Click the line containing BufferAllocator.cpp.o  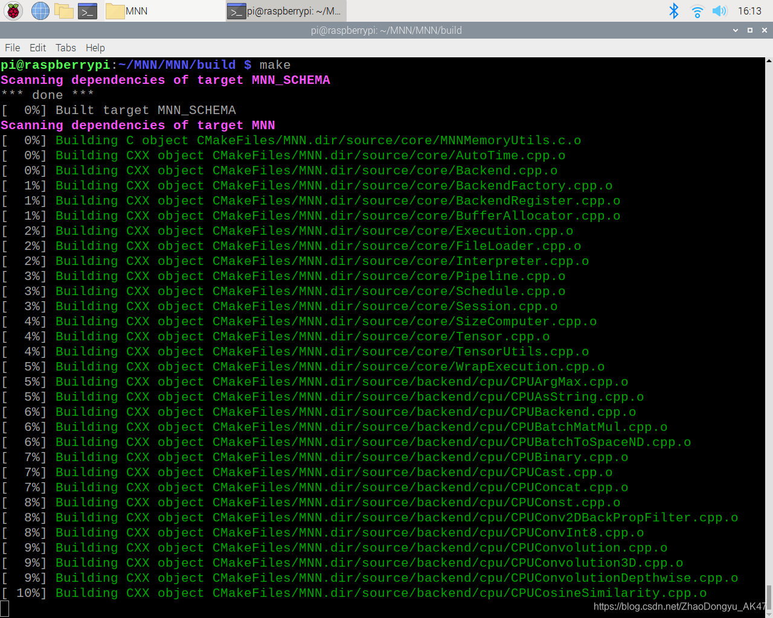tap(311, 216)
